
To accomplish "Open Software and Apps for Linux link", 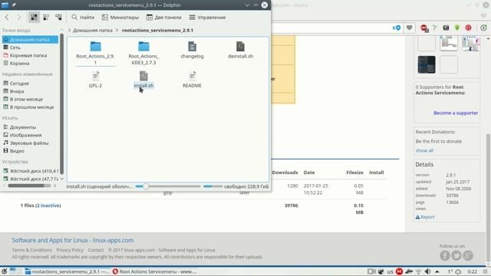I will click(x=73, y=240).
